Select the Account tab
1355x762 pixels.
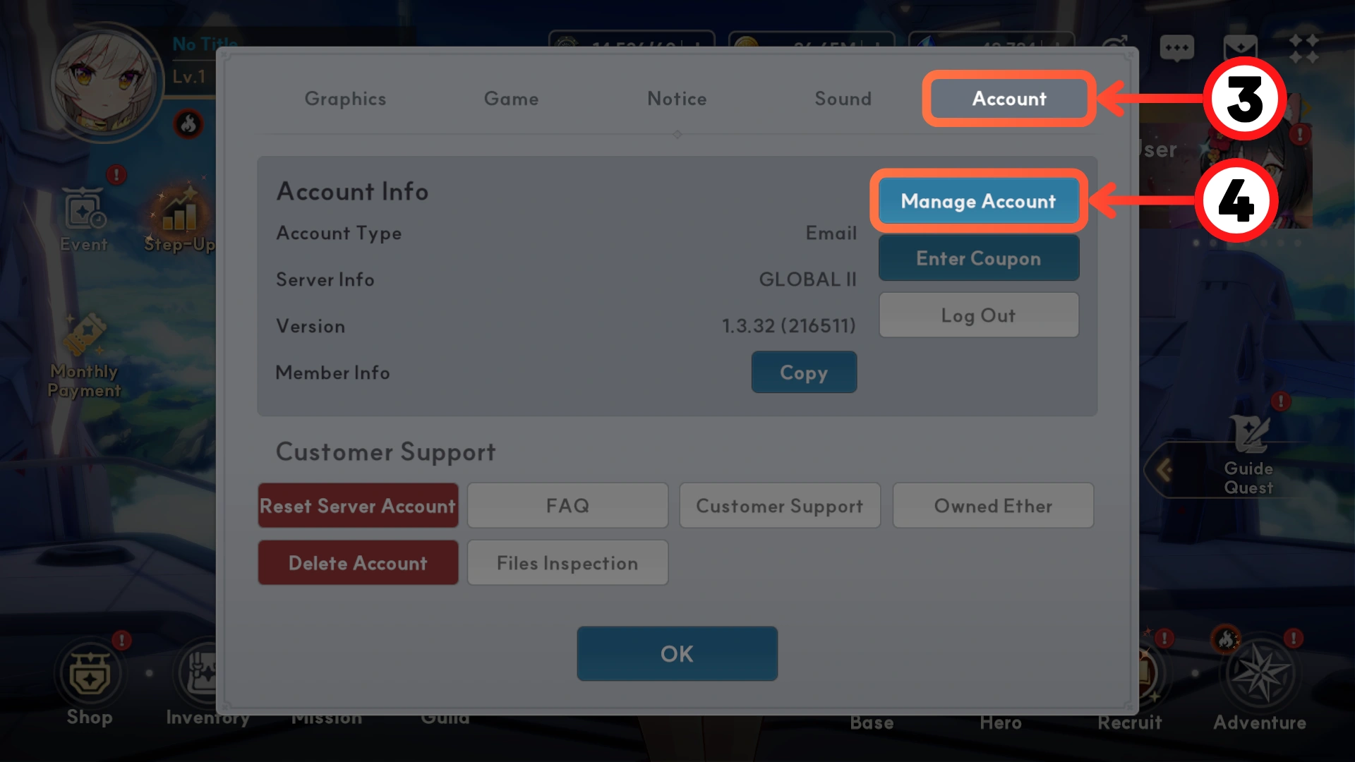(1009, 99)
